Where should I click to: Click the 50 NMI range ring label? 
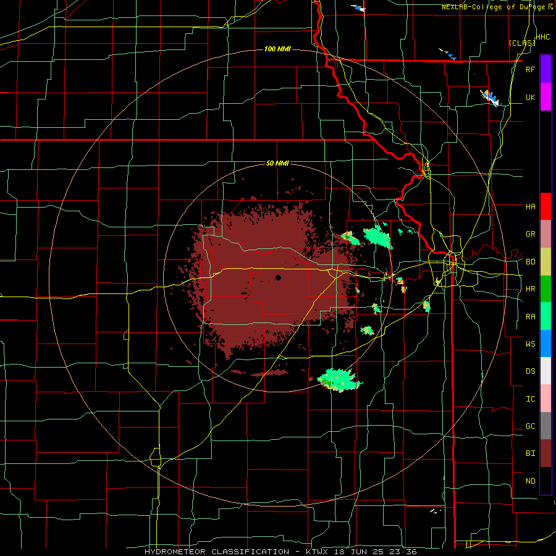point(277,164)
